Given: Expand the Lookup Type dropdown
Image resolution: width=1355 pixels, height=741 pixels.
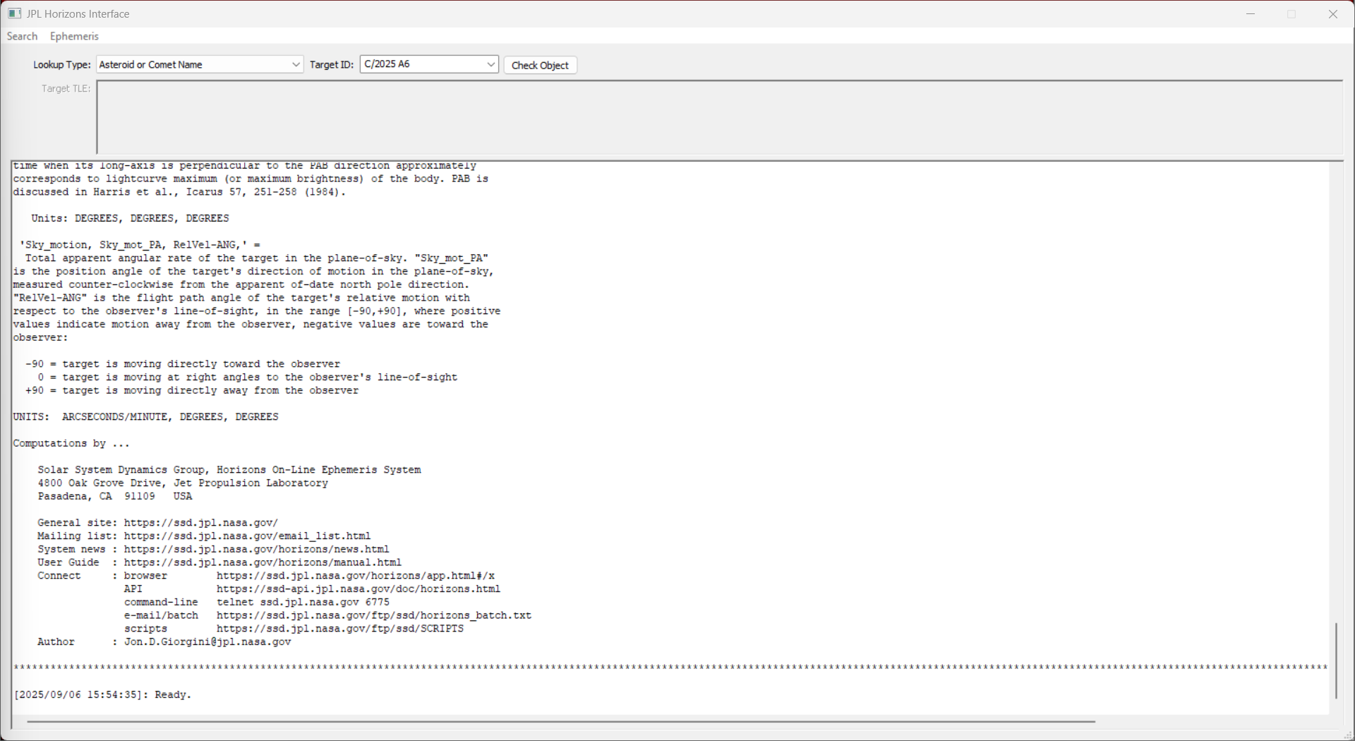Looking at the screenshot, I should click(x=296, y=64).
